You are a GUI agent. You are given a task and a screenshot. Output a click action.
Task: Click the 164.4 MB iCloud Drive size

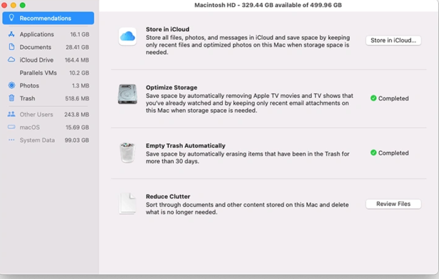pos(77,60)
